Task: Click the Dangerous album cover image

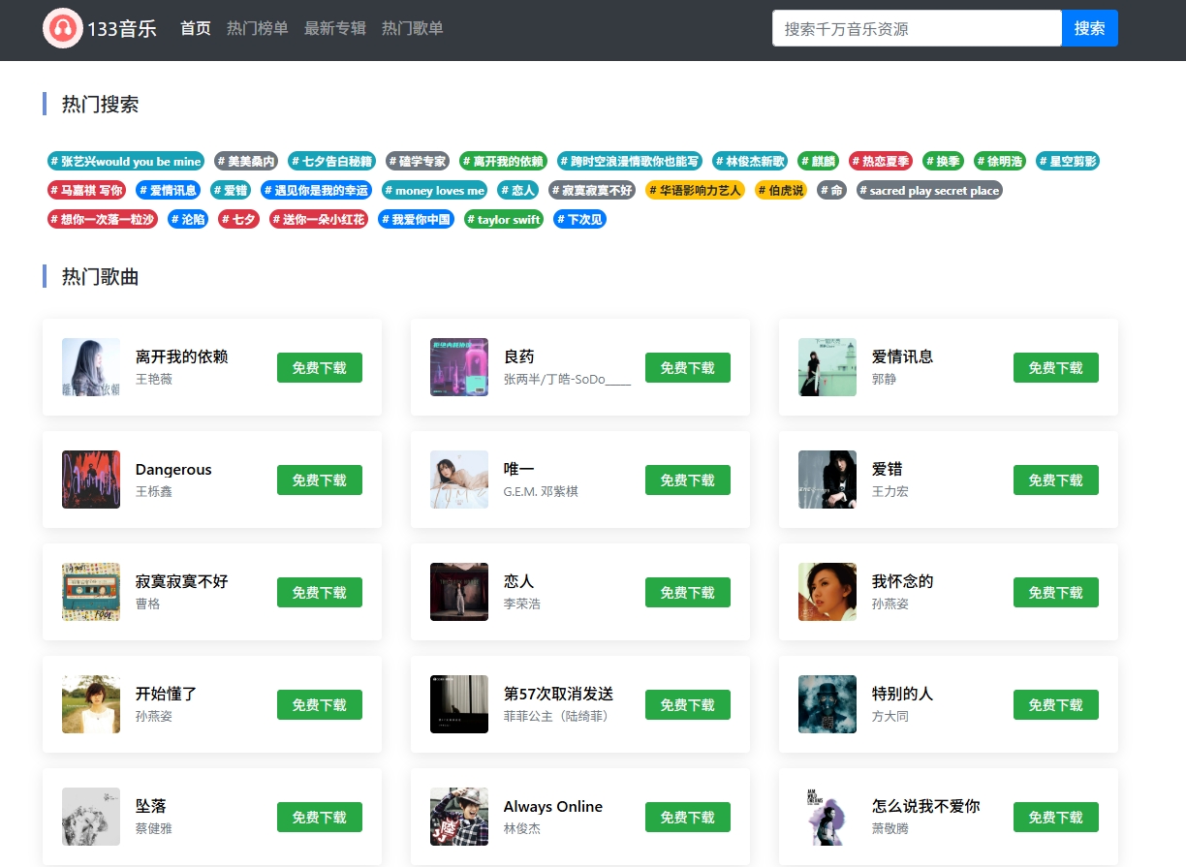Action: tap(91, 480)
